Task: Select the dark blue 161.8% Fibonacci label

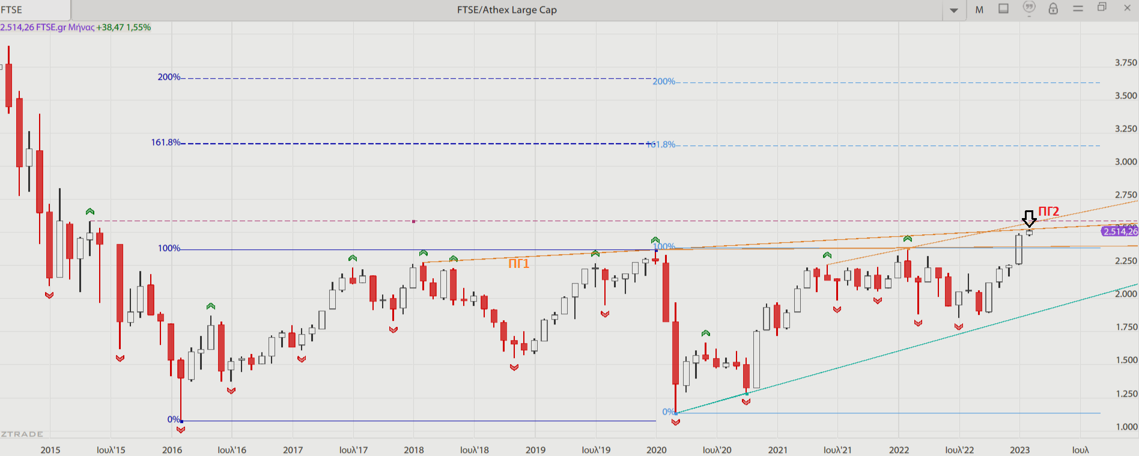Action: coord(166,142)
